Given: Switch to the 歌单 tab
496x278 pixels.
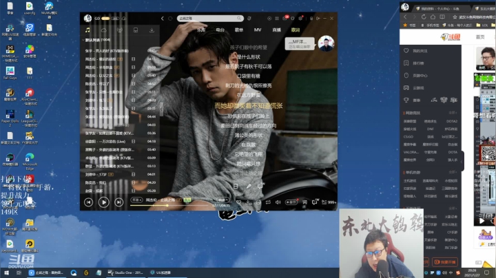Looking at the screenshot, I should (x=239, y=30).
